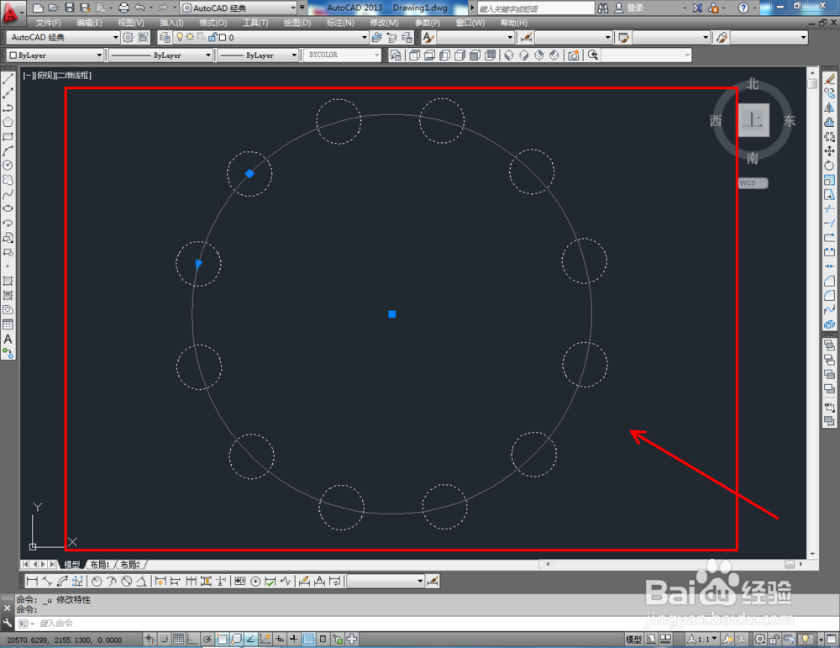The width and height of the screenshot is (840, 648).
Task: Toggle Snap mode in status bar
Action: pos(164,639)
